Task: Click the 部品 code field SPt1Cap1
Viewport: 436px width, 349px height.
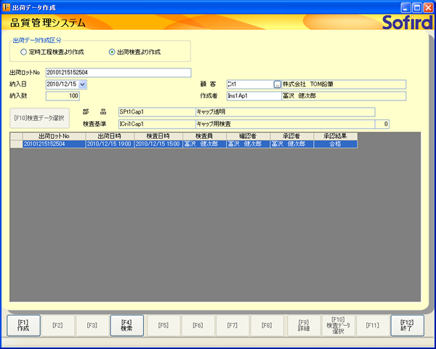Action: click(156, 112)
